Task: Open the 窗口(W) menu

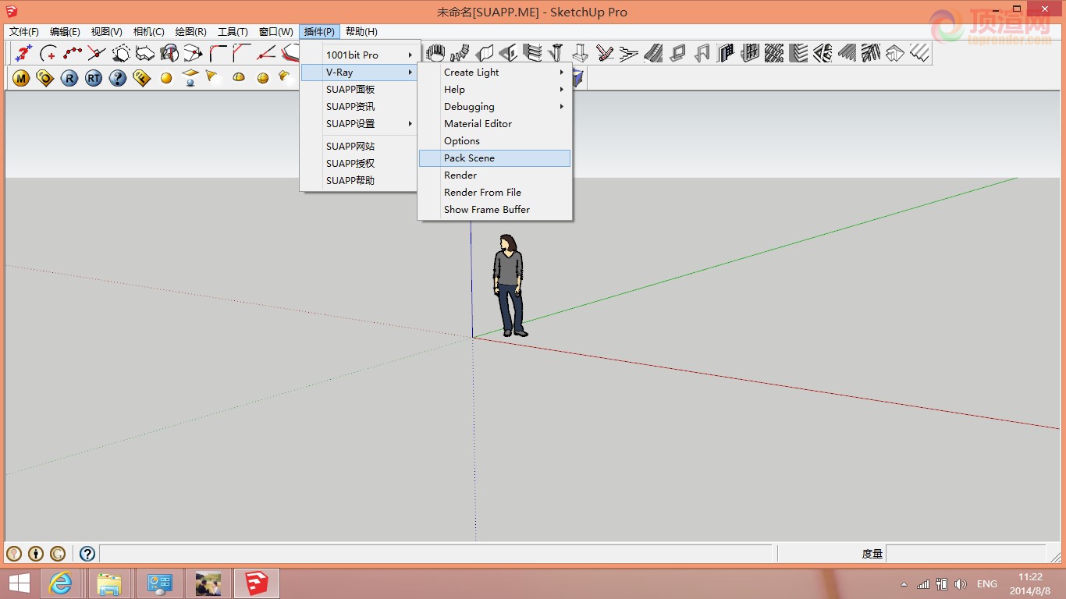Action: click(276, 32)
